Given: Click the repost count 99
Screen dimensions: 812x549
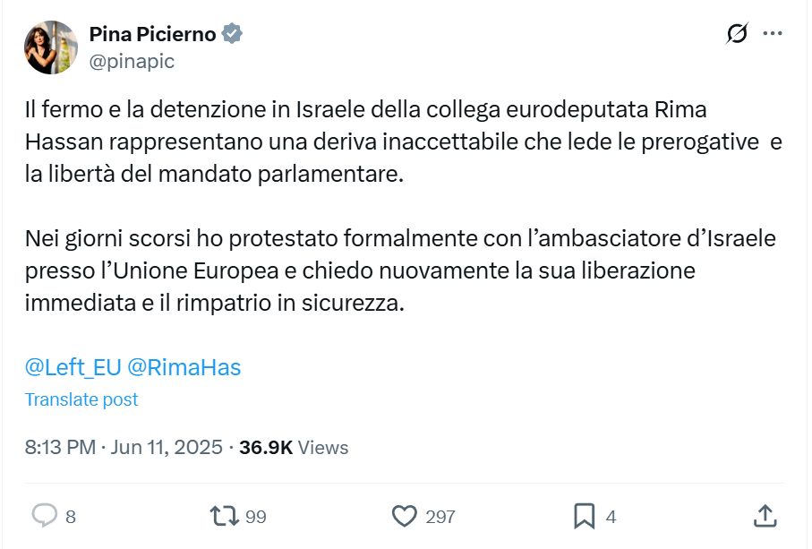Looking at the screenshot, I should (x=256, y=517).
